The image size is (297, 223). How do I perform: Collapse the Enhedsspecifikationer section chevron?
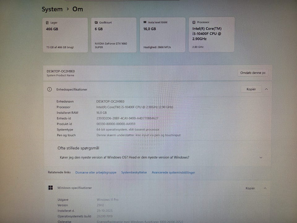pos(266,89)
